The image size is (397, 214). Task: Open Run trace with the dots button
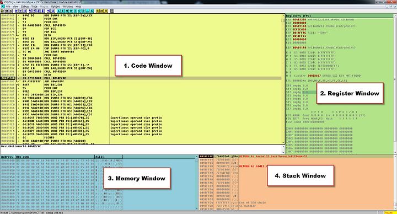88,11
